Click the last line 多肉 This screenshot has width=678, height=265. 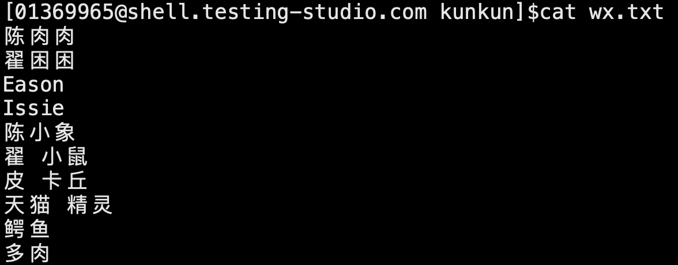point(27,253)
